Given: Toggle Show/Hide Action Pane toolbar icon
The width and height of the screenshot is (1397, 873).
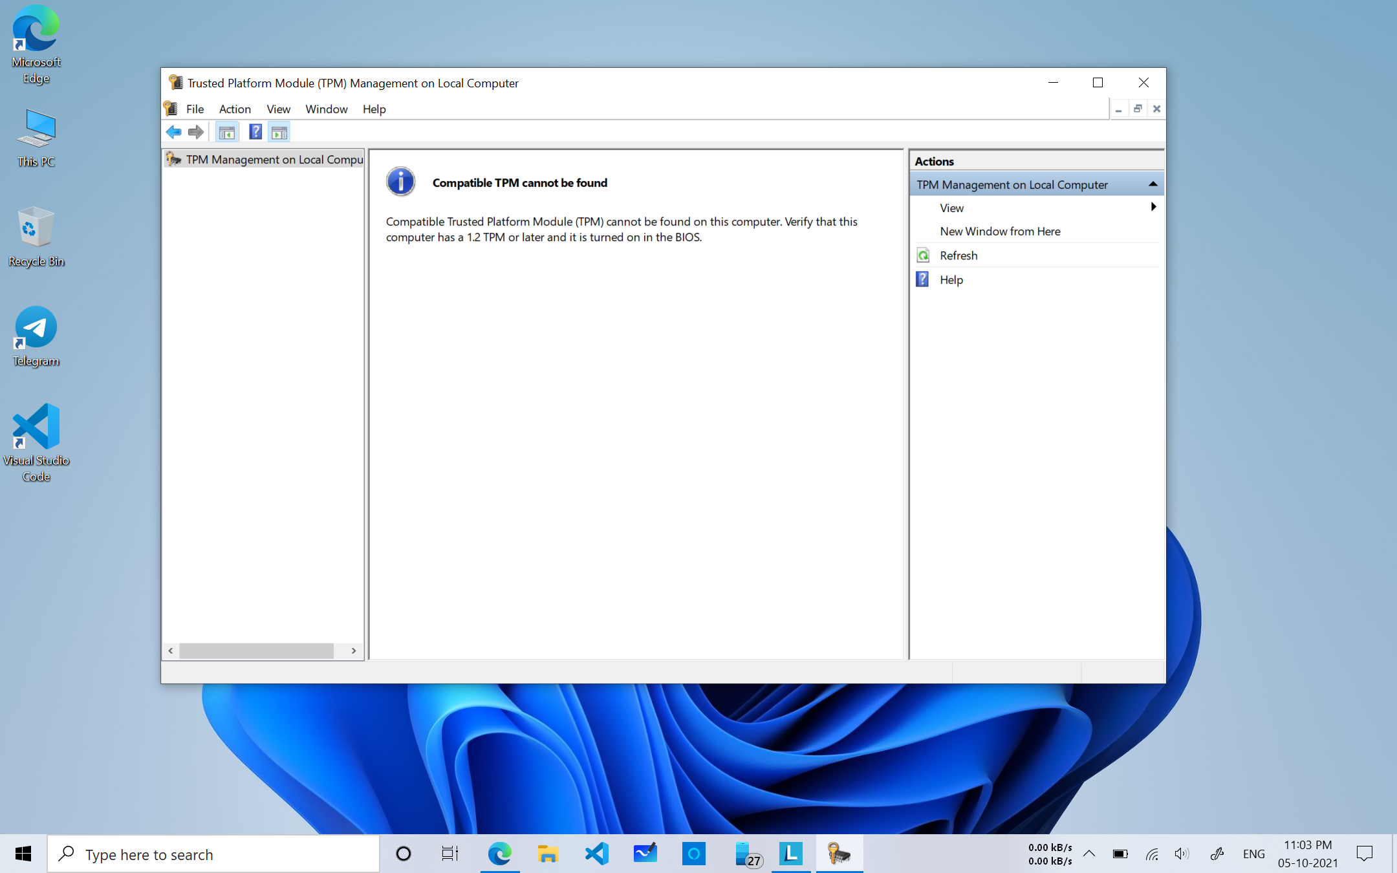Looking at the screenshot, I should (279, 133).
